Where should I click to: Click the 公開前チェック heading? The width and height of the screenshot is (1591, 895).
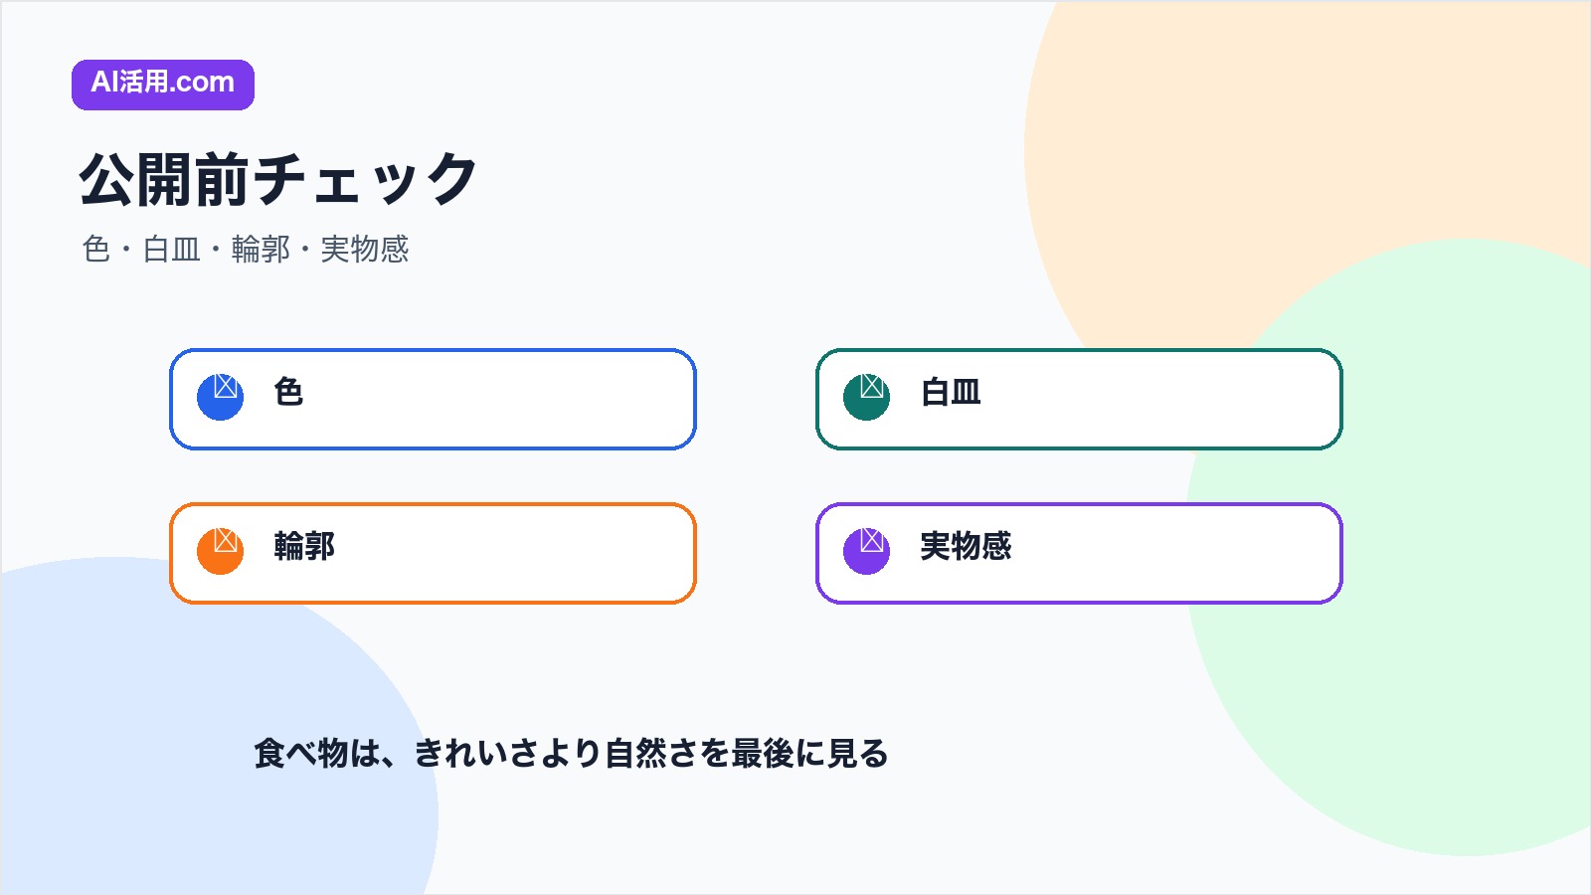click(x=278, y=180)
